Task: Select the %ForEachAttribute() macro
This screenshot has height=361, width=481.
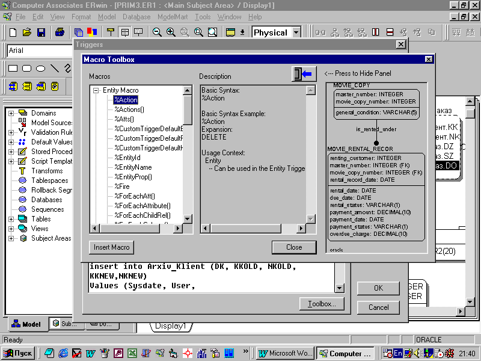Action: pos(142,206)
